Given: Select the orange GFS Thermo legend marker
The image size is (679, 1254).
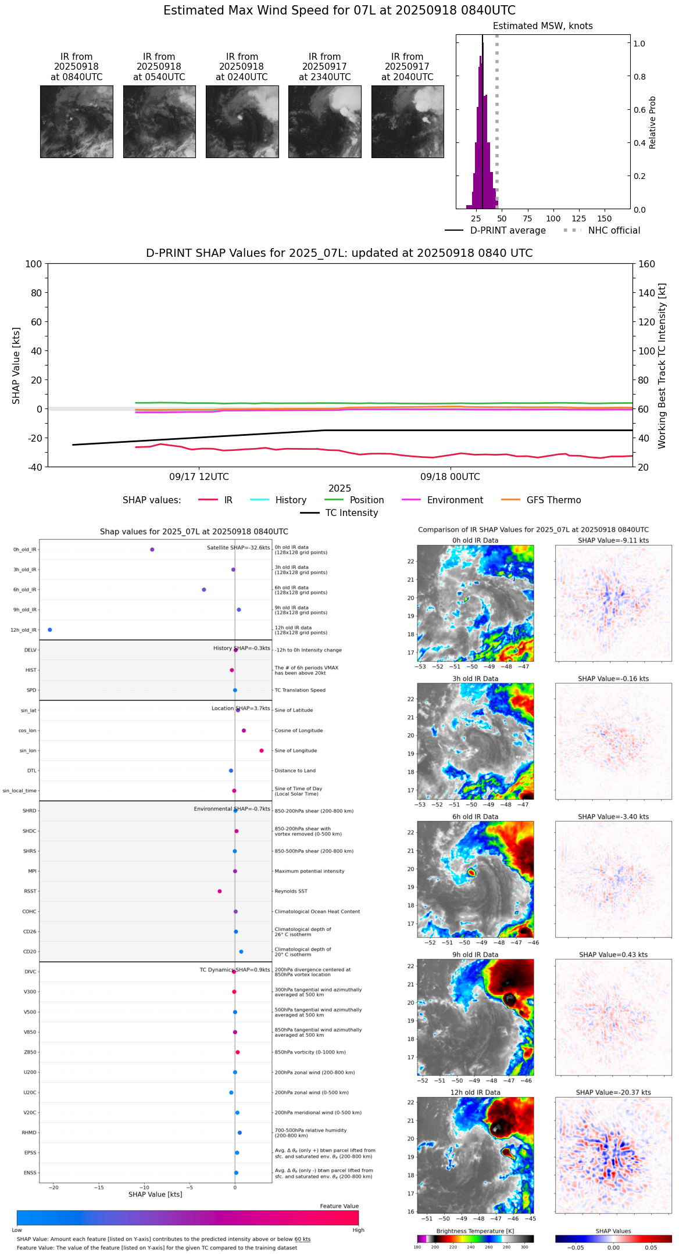Looking at the screenshot, I should coord(510,500).
